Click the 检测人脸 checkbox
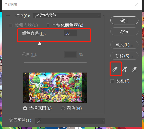Screen dimensions: 144x129 tap(11, 26)
